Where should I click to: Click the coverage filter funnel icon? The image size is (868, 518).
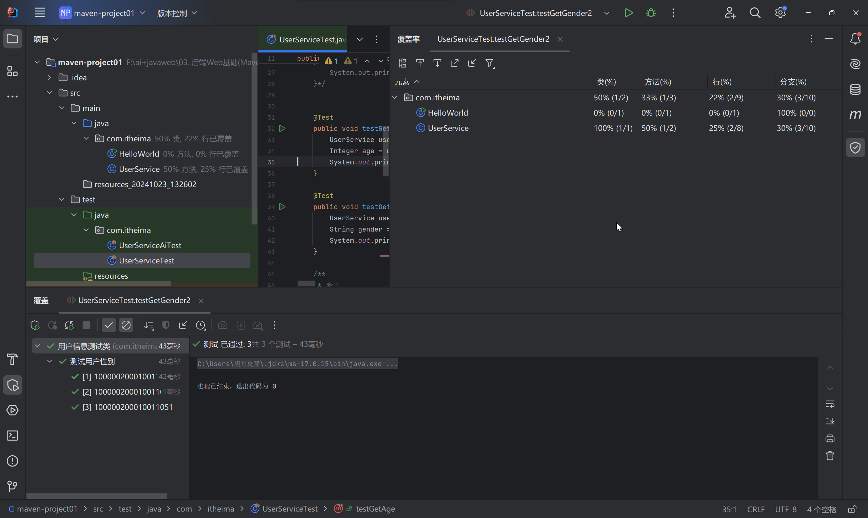pos(490,63)
